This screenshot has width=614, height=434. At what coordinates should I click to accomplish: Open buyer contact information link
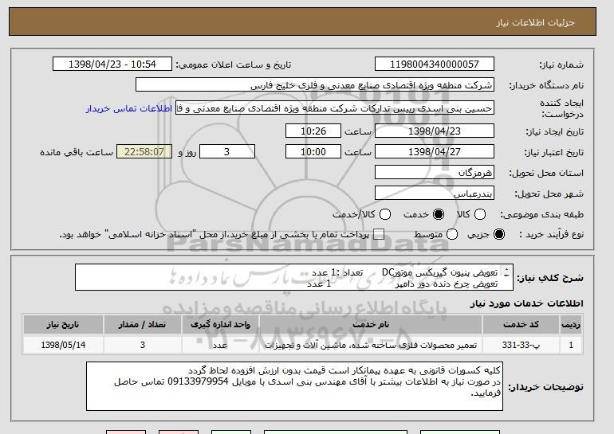tap(129, 108)
